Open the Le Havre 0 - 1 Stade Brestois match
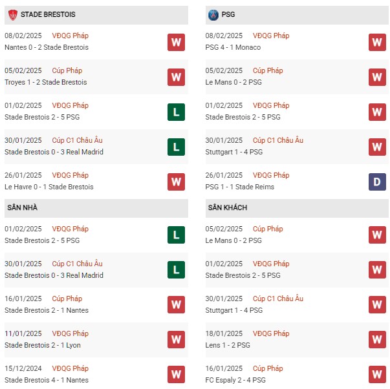 49,187
